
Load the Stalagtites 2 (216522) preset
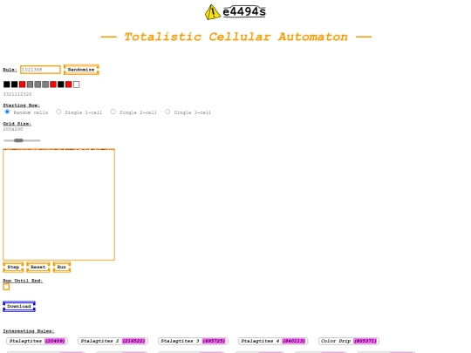[x=113, y=341]
